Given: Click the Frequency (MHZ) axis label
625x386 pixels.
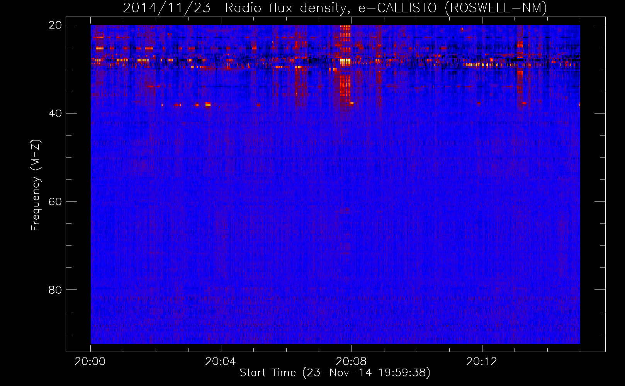Looking at the screenshot, I should [35, 185].
